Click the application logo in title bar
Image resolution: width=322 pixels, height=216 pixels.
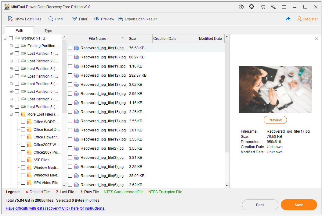7,7
